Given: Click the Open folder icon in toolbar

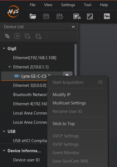Looking at the screenshot, I should coord(33,16).
